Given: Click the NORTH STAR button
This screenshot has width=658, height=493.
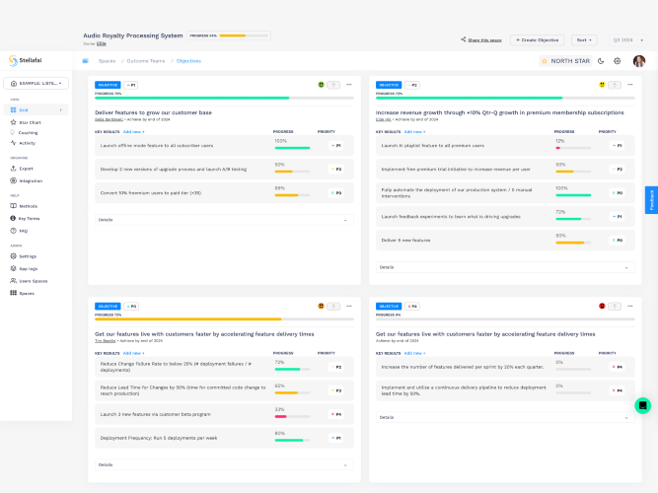Looking at the screenshot, I should coord(565,61).
